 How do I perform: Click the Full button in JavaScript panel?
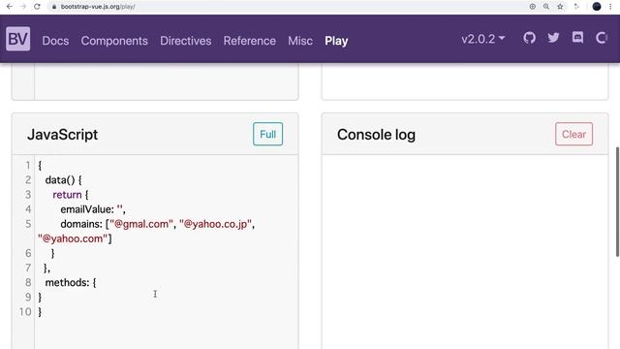[267, 134]
